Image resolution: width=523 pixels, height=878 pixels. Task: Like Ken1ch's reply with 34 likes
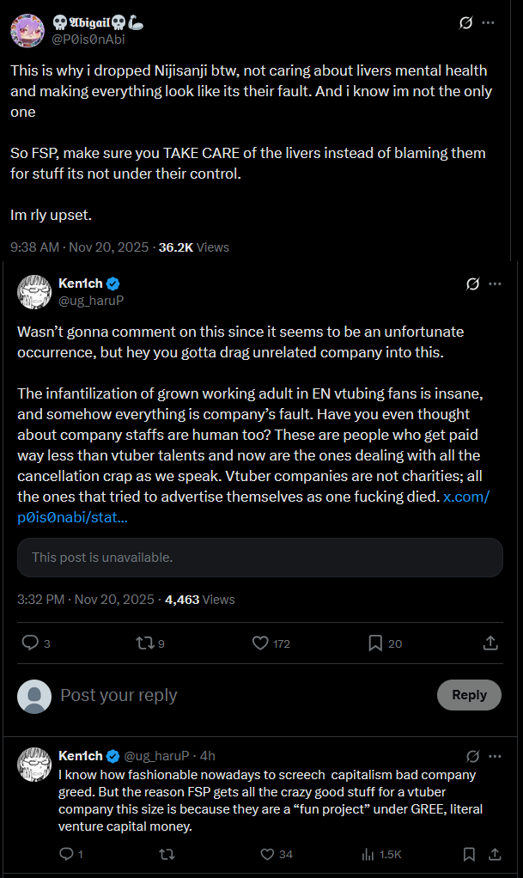(x=267, y=854)
